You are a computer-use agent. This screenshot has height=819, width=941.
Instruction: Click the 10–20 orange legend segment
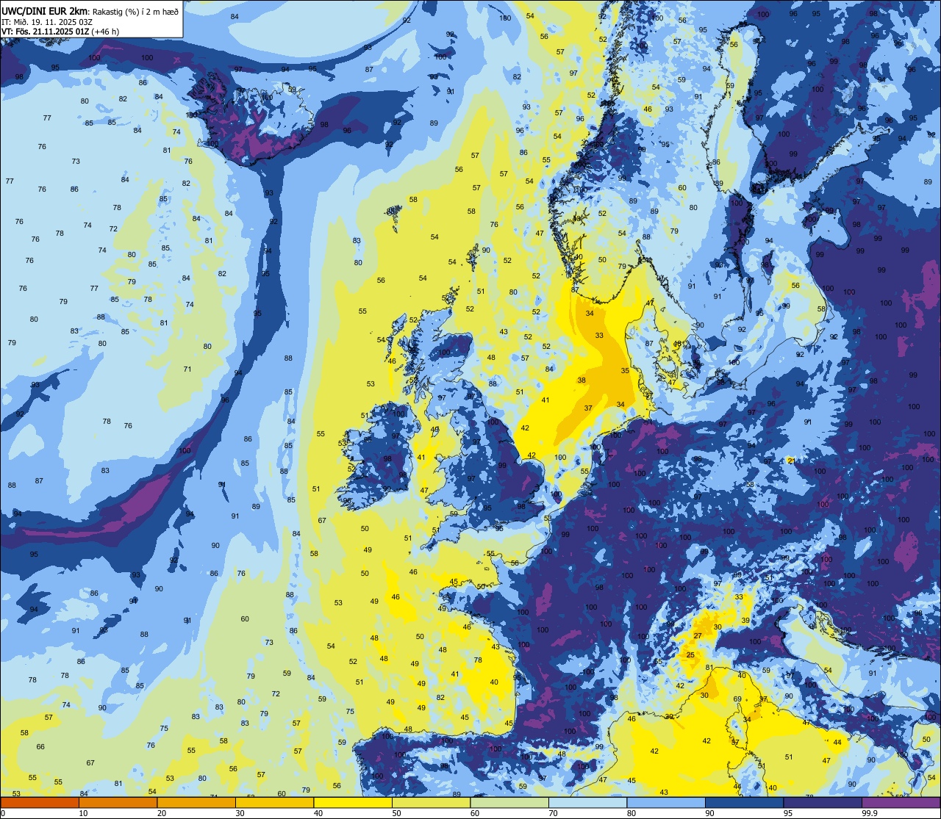(118, 803)
